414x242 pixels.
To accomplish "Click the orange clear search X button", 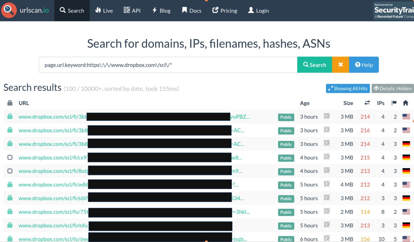I will pyautogui.click(x=340, y=65).
